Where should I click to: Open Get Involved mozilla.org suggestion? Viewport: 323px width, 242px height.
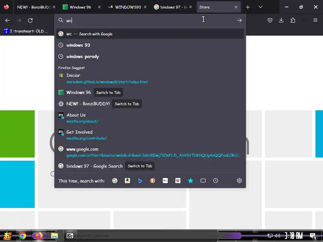[150, 135]
